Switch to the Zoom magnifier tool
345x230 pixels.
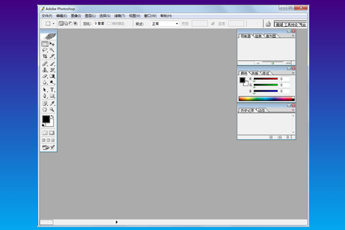click(x=52, y=109)
